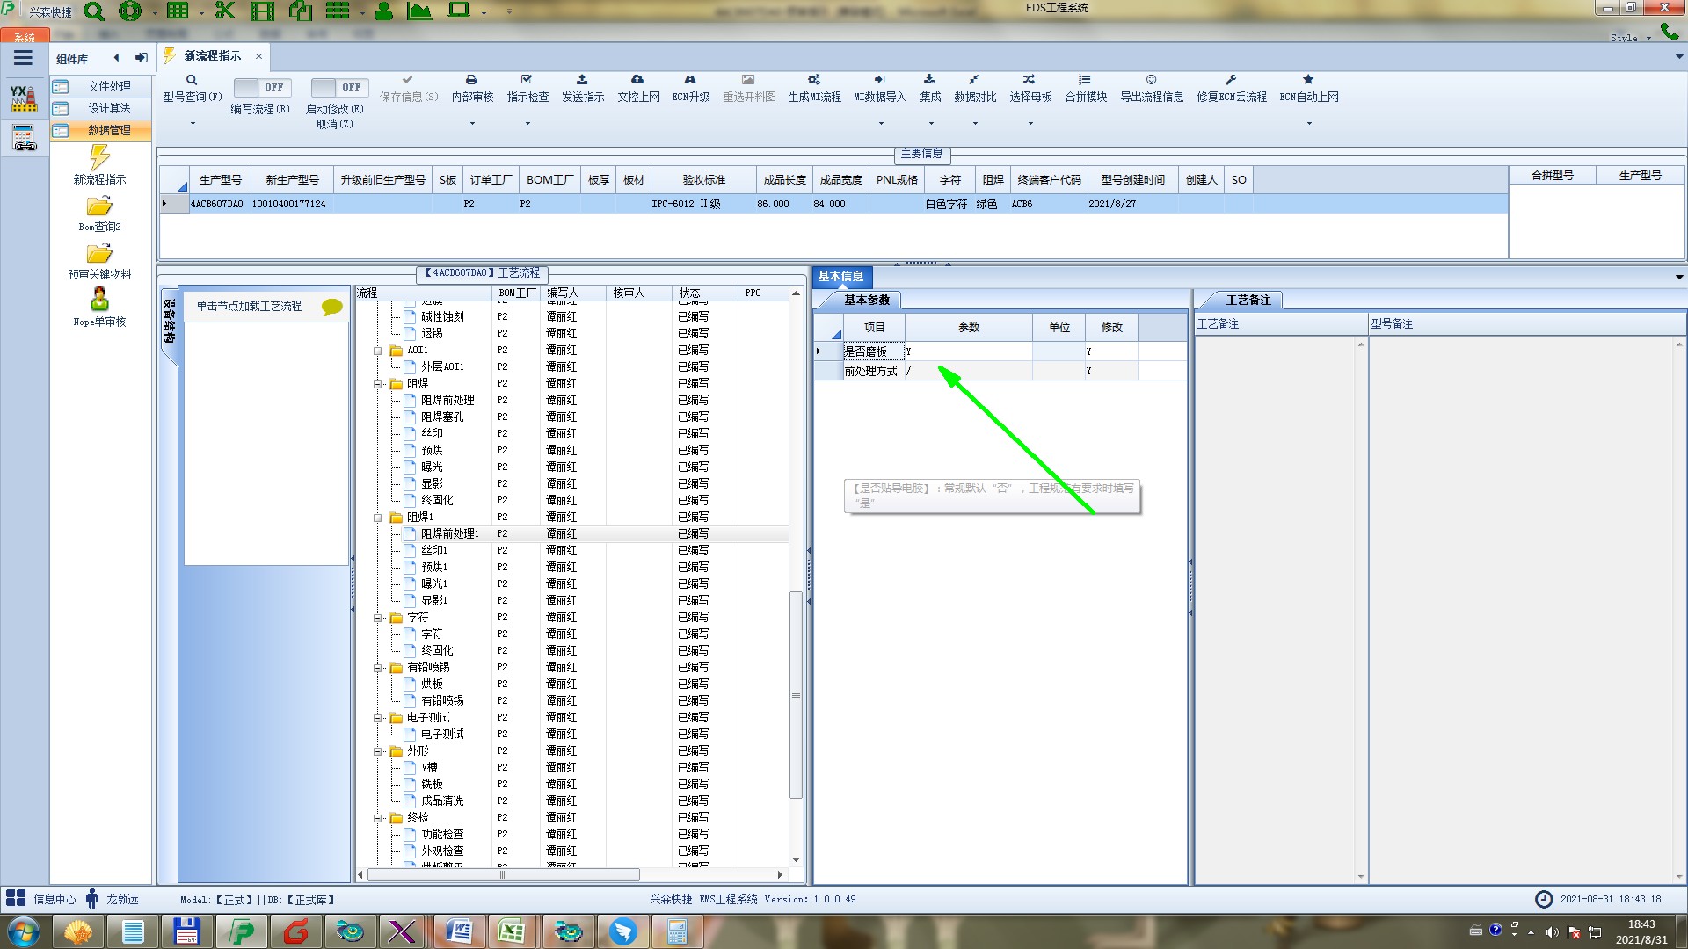Select the 数据管理 sidebar item

(x=108, y=130)
